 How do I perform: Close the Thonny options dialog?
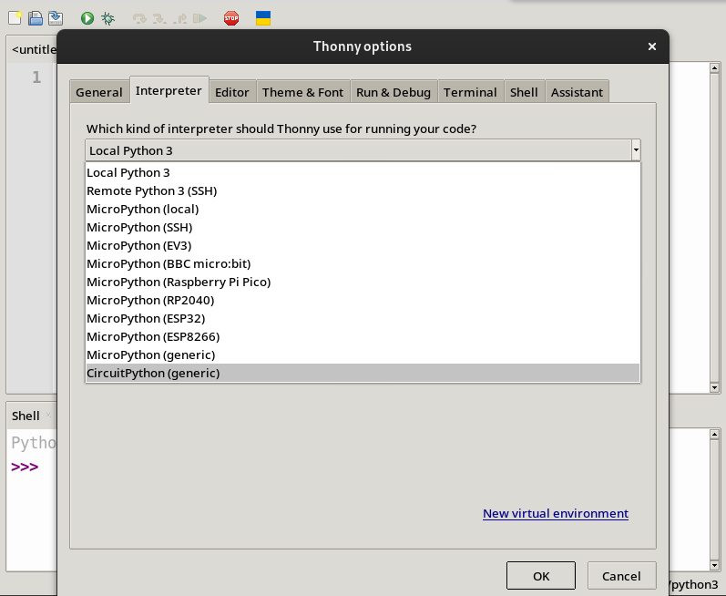point(652,46)
